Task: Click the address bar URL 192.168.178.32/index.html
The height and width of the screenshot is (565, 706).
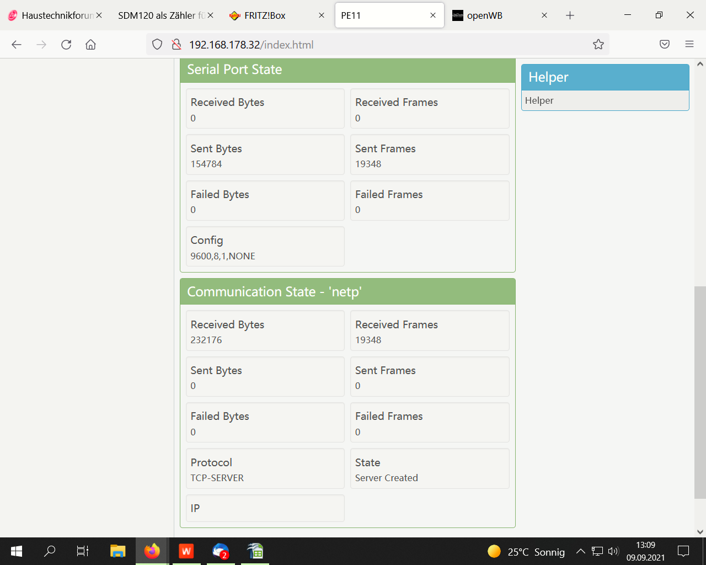Action: tap(251, 45)
